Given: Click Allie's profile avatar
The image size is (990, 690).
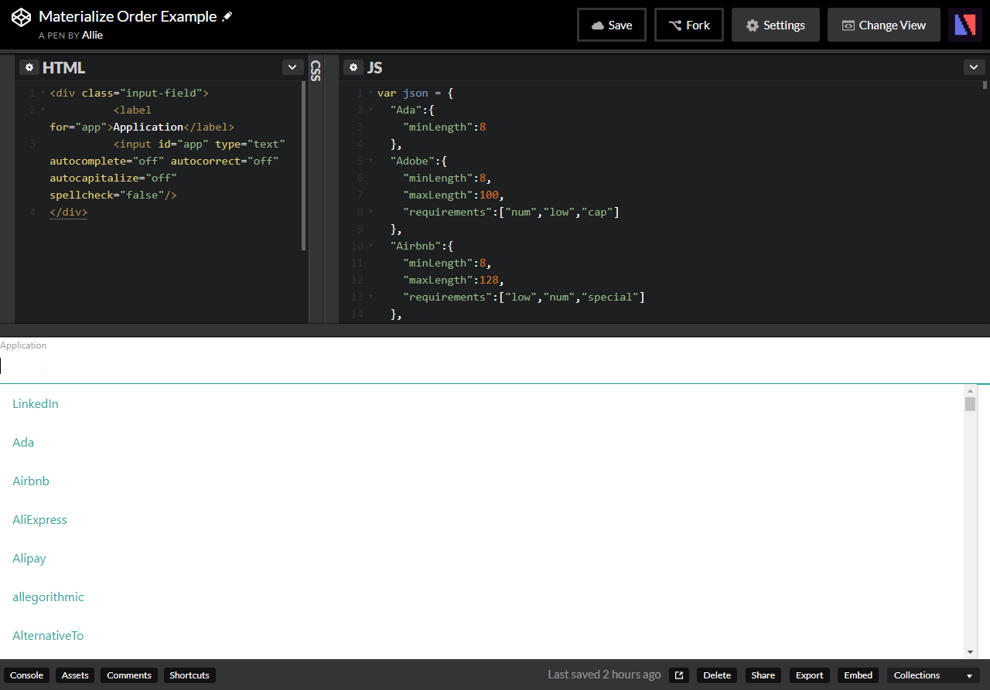Looking at the screenshot, I should 964,24.
